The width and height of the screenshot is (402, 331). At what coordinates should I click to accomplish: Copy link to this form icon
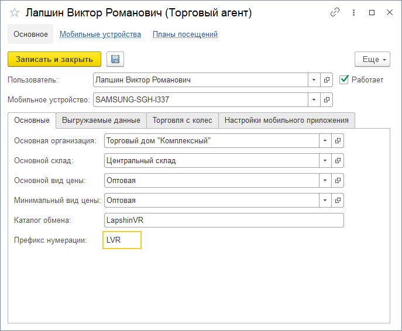(x=335, y=12)
